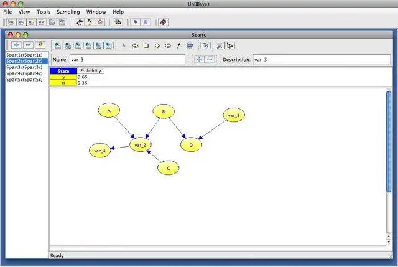This screenshot has height=267, width=398.
Task: Click the plus icon above the network list
Action: pos(16,45)
